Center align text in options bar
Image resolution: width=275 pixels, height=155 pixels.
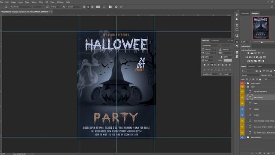click(89, 7)
